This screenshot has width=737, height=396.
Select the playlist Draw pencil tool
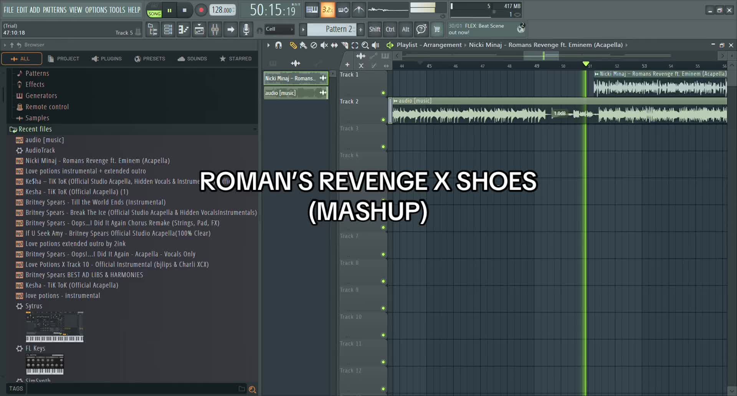pos(293,45)
